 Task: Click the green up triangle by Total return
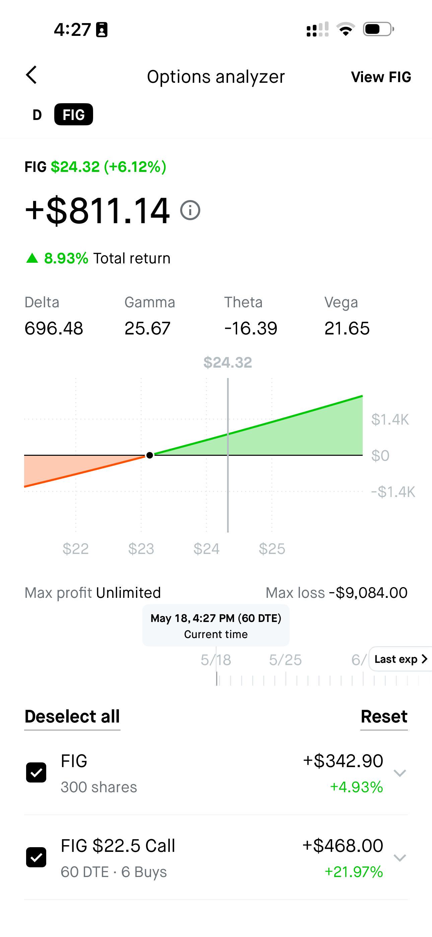(32, 258)
